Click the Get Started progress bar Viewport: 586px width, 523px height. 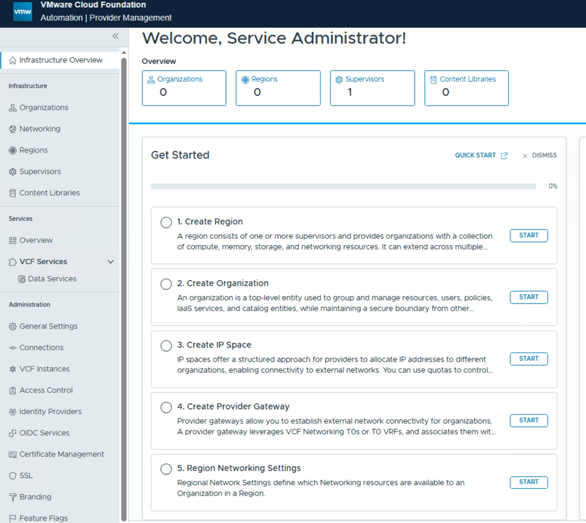[343, 186]
